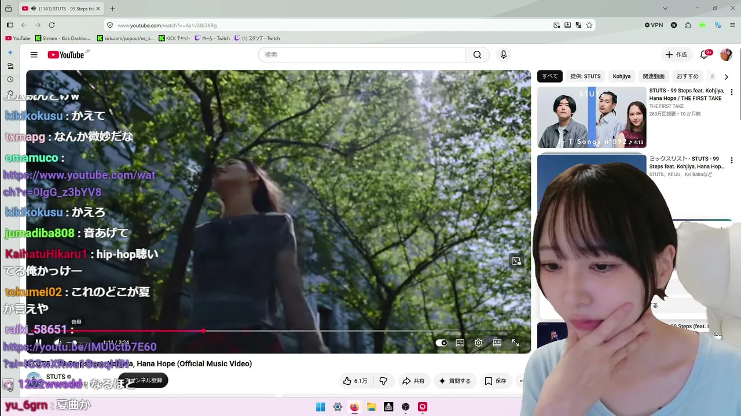Go forward with the browser forward arrow
Screen dimensions: 741x416
(x=38, y=25)
